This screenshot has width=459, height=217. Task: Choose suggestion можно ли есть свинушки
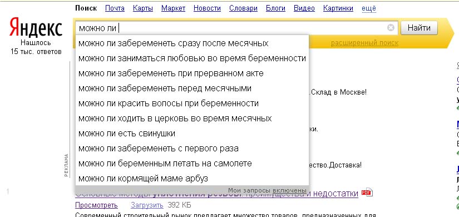192,134
